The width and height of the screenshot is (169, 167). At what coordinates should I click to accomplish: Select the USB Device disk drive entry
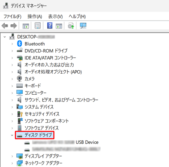click(62, 142)
